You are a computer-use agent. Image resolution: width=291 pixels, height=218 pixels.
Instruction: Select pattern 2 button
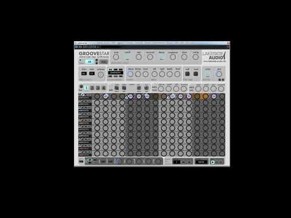point(92,88)
